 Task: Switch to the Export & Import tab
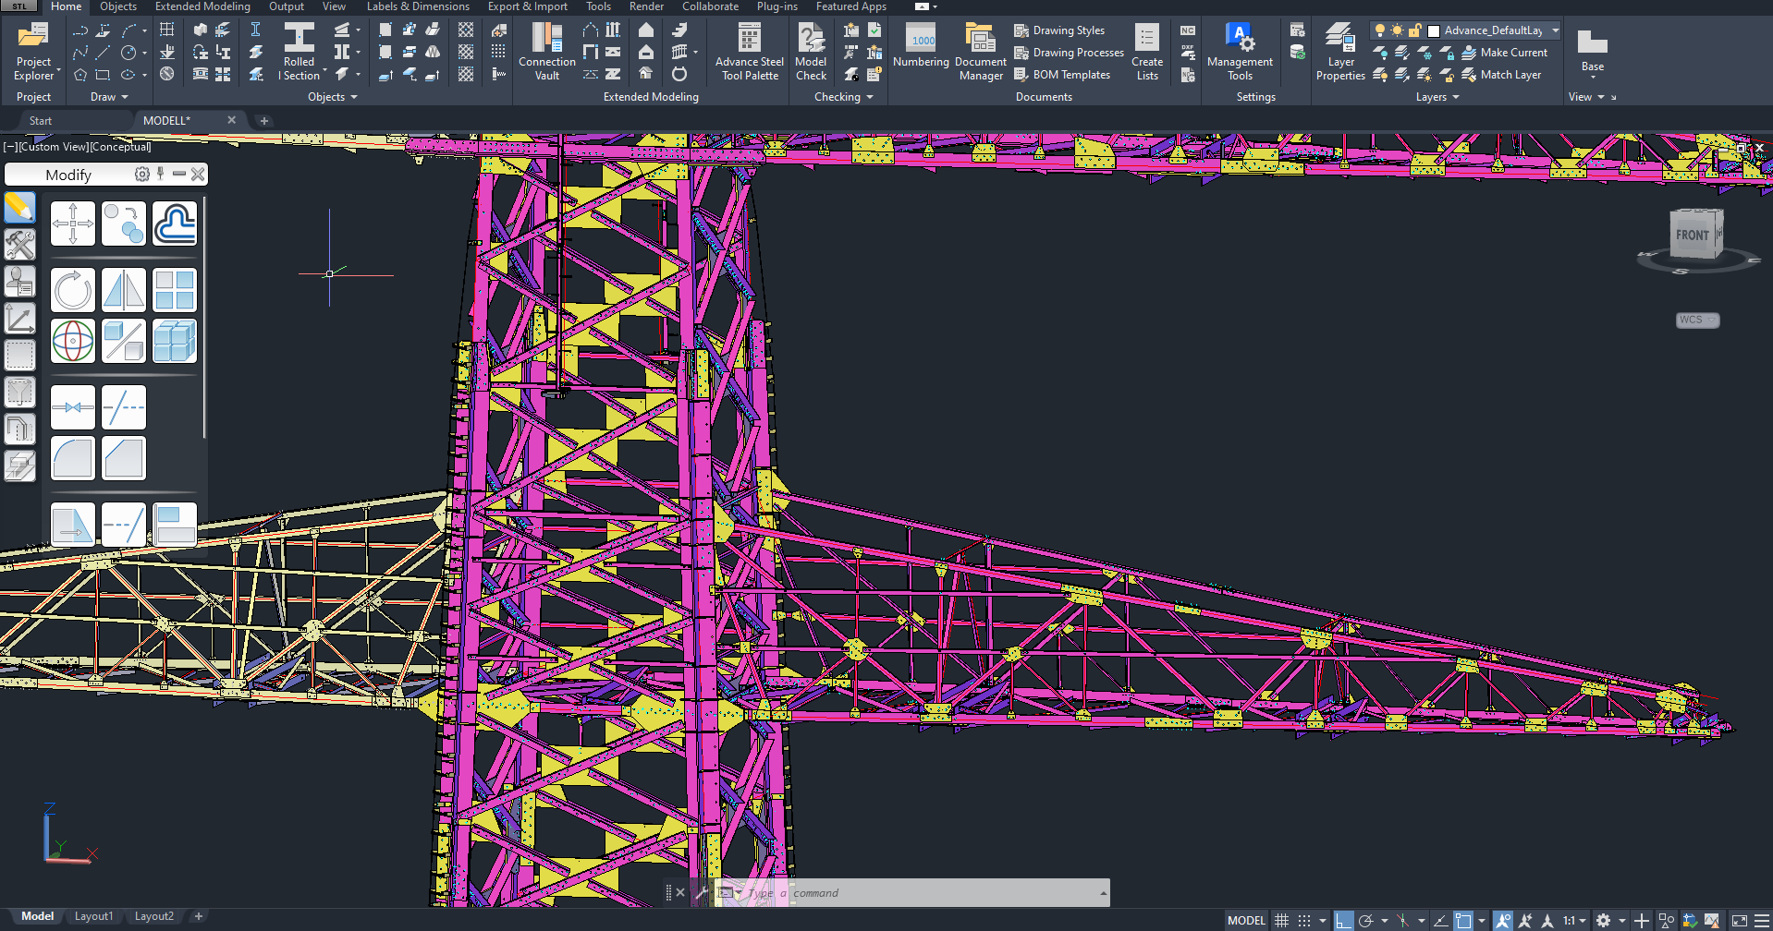point(528,6)
